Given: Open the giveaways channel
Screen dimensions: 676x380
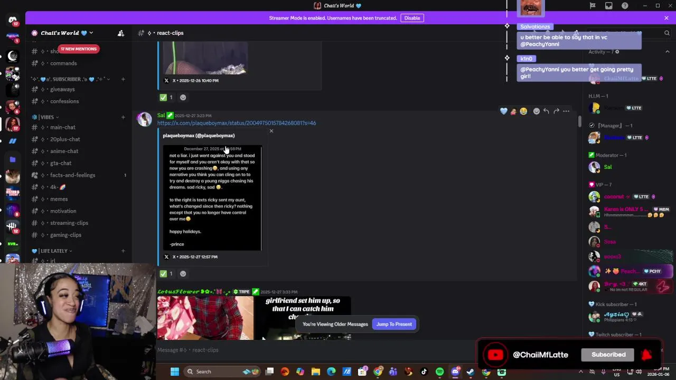Looking at the screenshot, I should [x=79, y=89].
